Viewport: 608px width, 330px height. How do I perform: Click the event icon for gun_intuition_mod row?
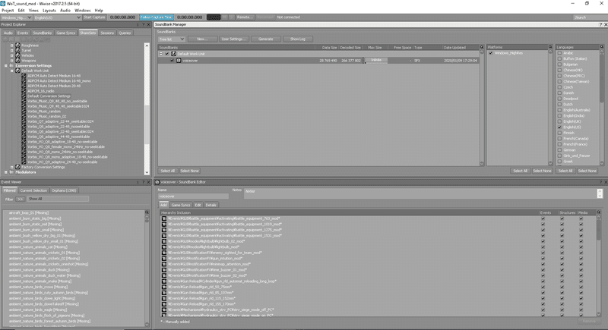tap(164, 258)
